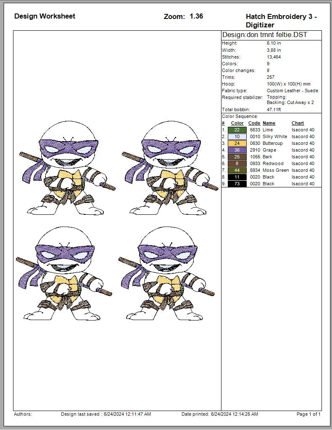Image resolution: width=332 pixels, height=430 pixels.
Task: Click the thread code 2910
Action: [255, 150]
